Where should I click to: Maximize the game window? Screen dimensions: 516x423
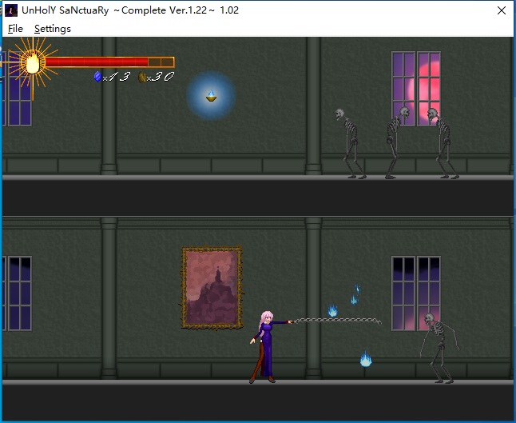[463, 11]
